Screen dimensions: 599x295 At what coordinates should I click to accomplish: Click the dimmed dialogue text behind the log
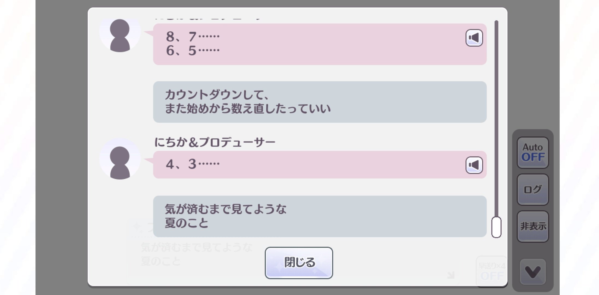196,255
